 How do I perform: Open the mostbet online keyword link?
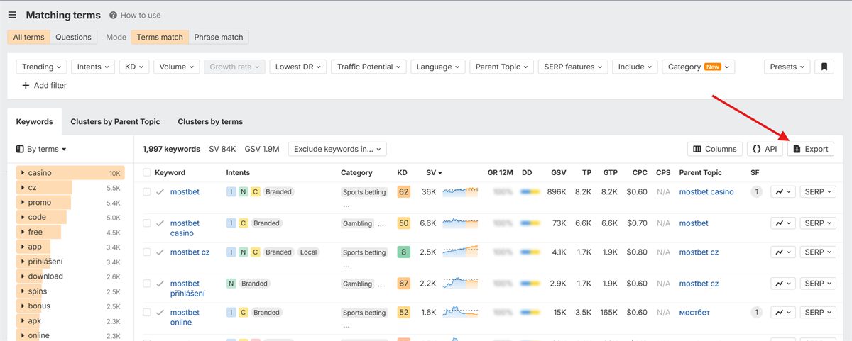185,318
